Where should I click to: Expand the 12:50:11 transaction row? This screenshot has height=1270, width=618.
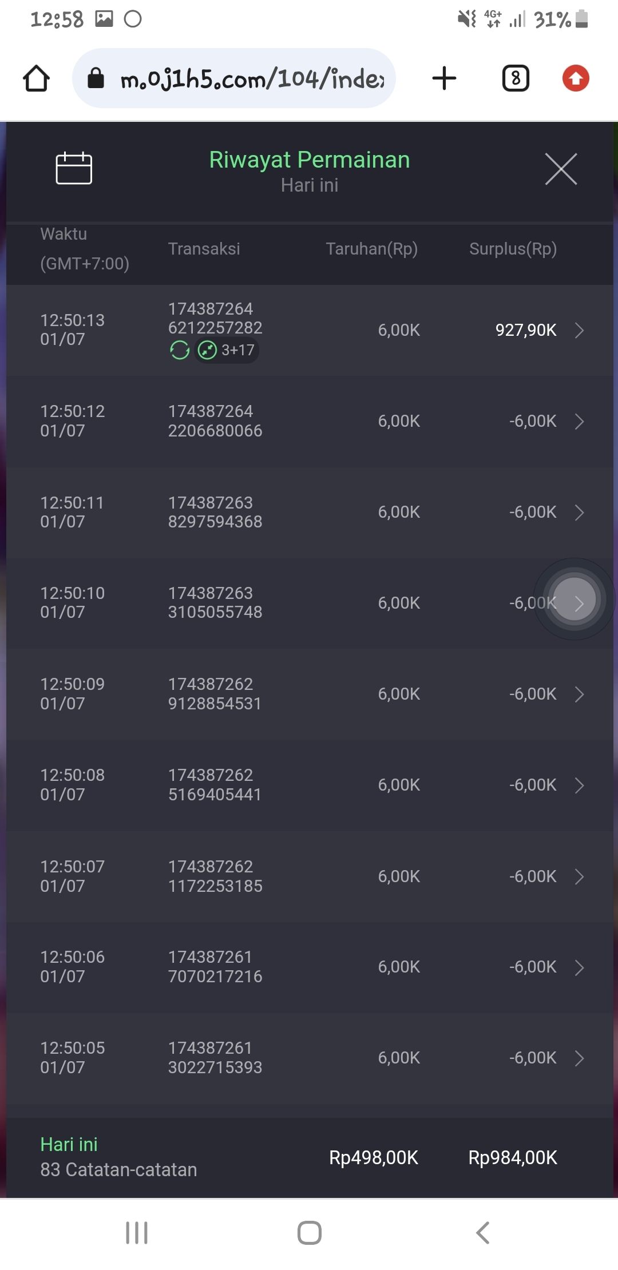(579, 513)
